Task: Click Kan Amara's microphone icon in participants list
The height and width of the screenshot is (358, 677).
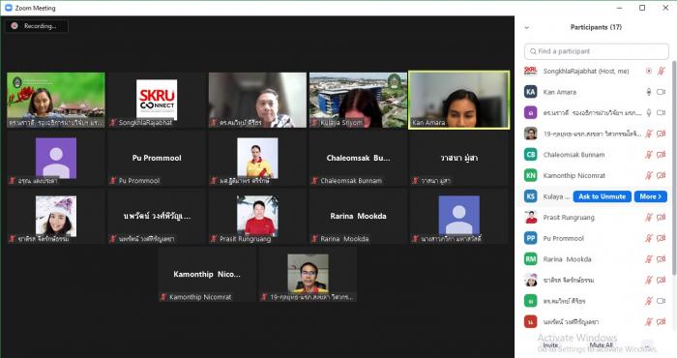Action: click(649, 92)
